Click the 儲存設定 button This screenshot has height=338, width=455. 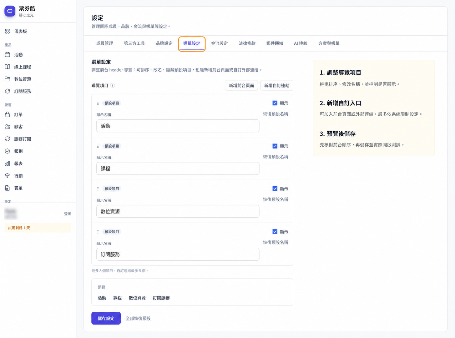pyautogui.click(x=106, y=318)
